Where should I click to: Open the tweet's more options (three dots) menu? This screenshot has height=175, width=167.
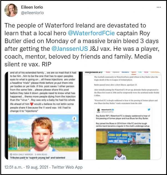(x=158, y=7)
